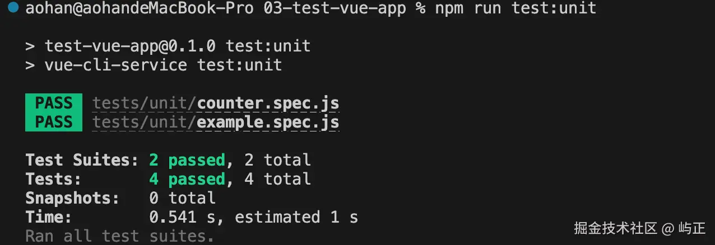
Task: Click the "Tests:" summary label
Action: coord(54,179)
